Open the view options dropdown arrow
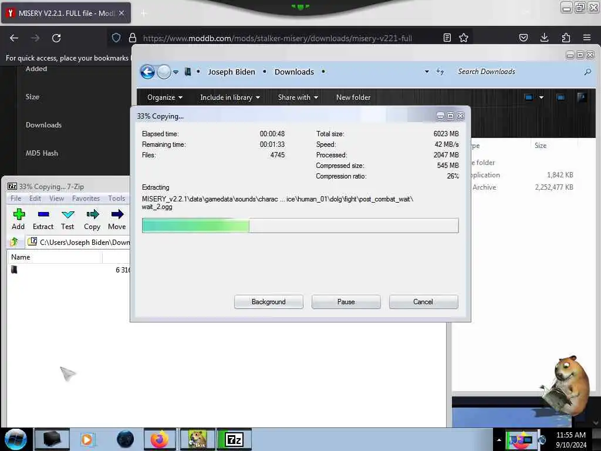This screenshot has width=601, height=451. (x=541, y=97)
